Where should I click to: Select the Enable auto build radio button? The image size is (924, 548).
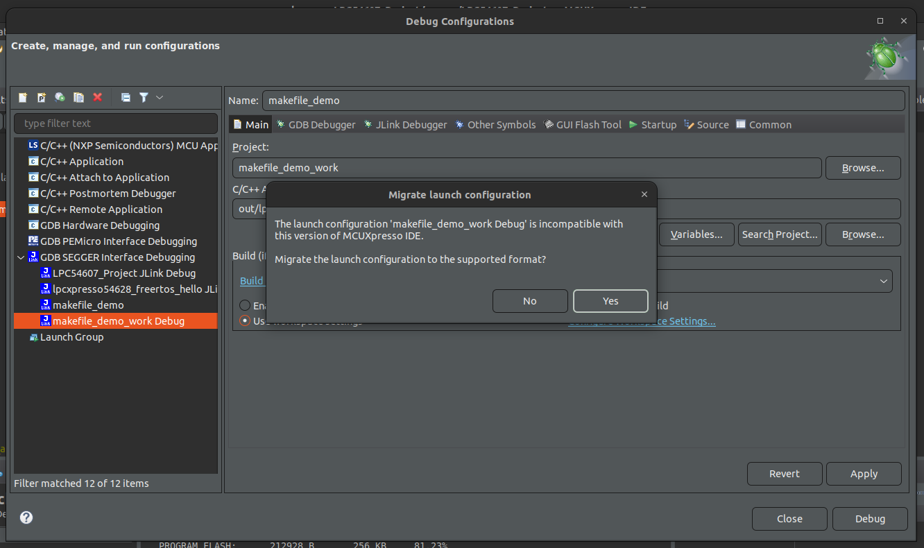pos(245,305)
